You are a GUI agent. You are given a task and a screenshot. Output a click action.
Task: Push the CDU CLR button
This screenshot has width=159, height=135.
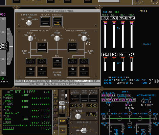pos(63,131)
